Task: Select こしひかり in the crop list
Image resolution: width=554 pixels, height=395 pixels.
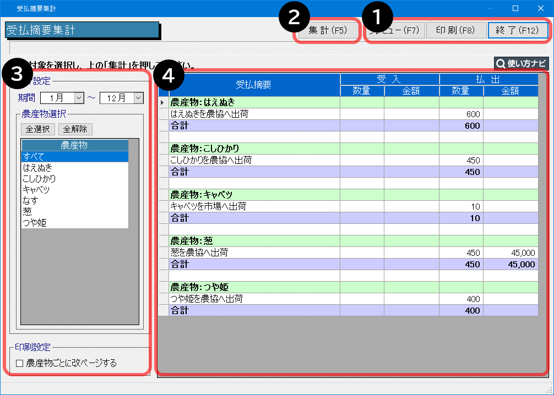Action: (74, 179)
